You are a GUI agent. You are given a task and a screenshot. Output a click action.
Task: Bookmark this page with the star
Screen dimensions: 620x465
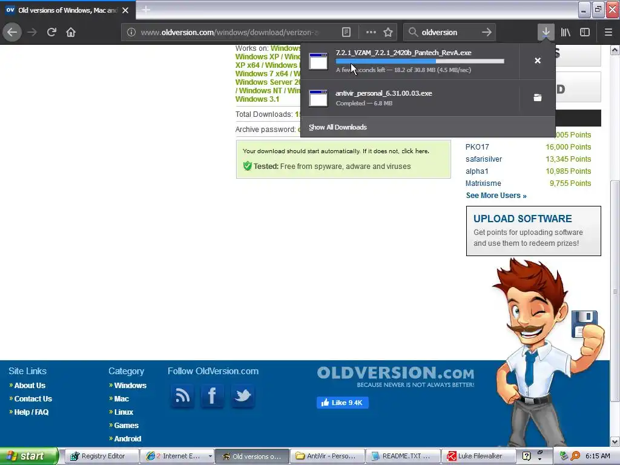point(388,32)
